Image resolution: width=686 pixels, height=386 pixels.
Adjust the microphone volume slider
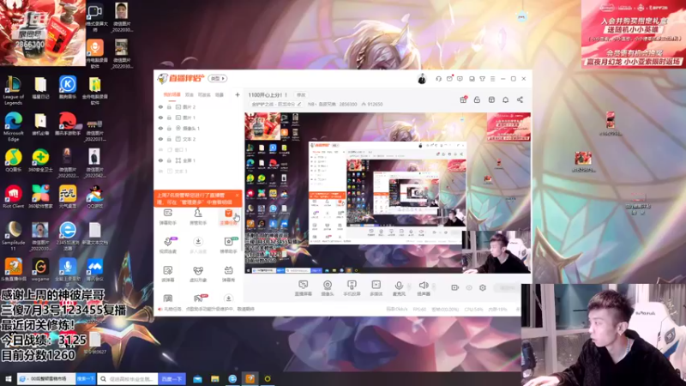[x=410, y=287]
